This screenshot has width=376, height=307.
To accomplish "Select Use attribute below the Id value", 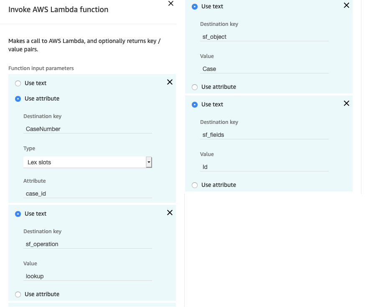I will tap(195, 185).
